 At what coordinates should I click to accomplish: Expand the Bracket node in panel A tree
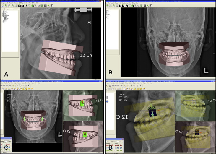click(x=2, y=13)
